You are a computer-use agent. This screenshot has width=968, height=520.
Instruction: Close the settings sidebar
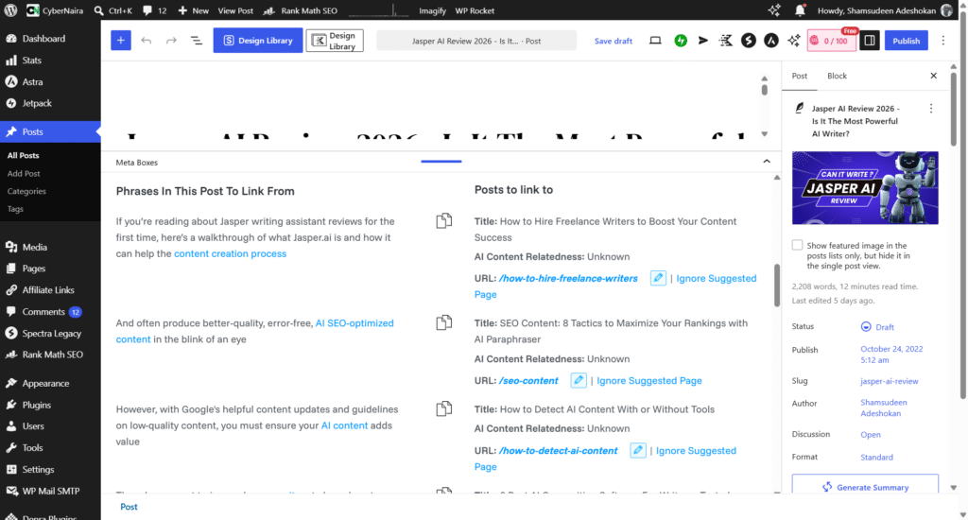933,76
